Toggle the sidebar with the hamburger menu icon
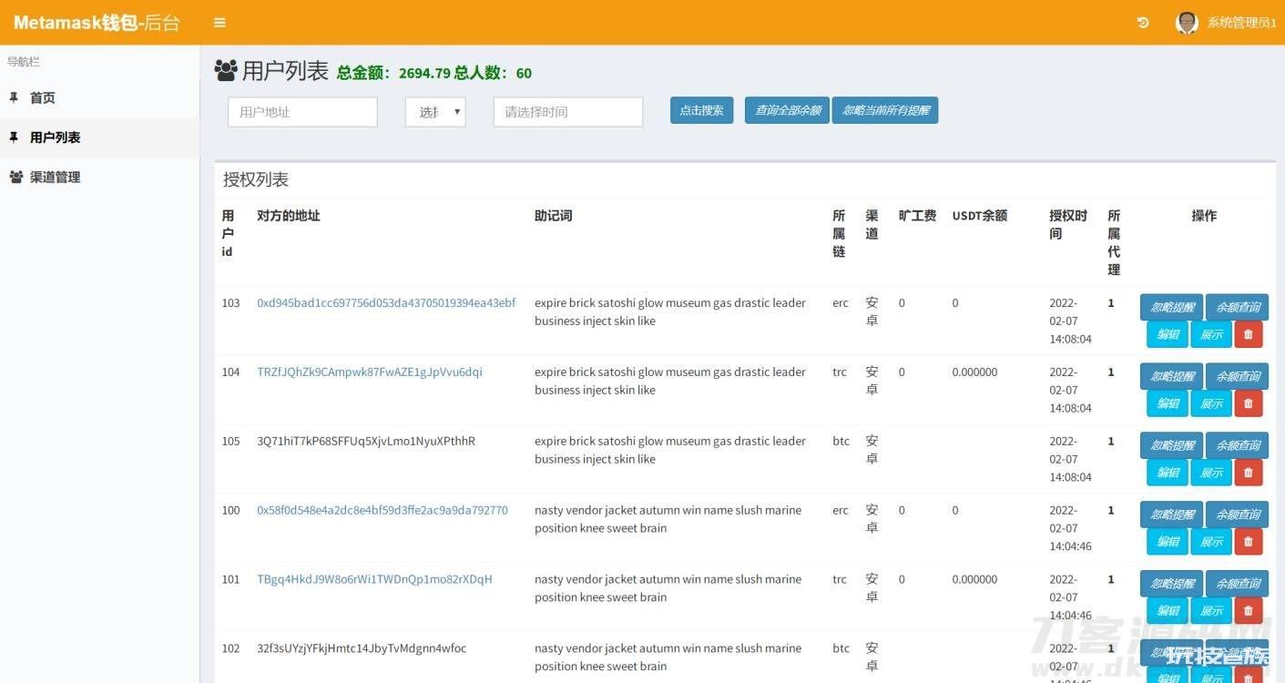The height and width of the screenshot is (683, 1285). pyautogui.click(x=219, y=23)
